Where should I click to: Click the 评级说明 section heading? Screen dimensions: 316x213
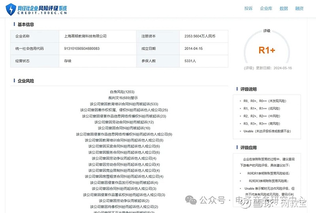click(x=248, y=89)
